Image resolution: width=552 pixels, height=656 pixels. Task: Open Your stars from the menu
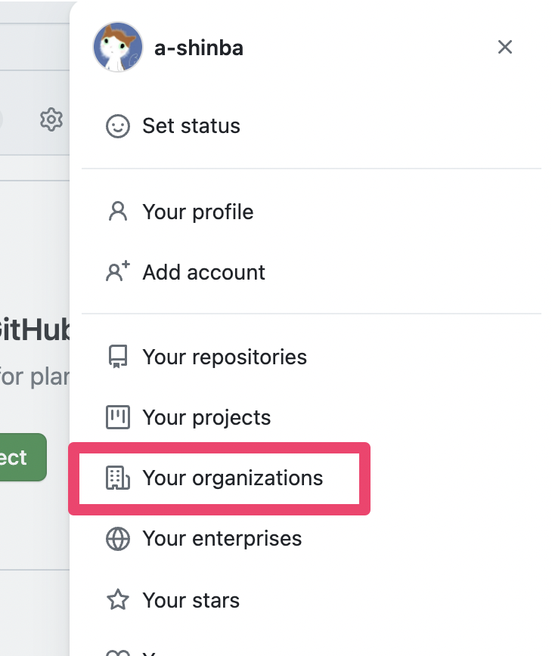tap(191, 599)
